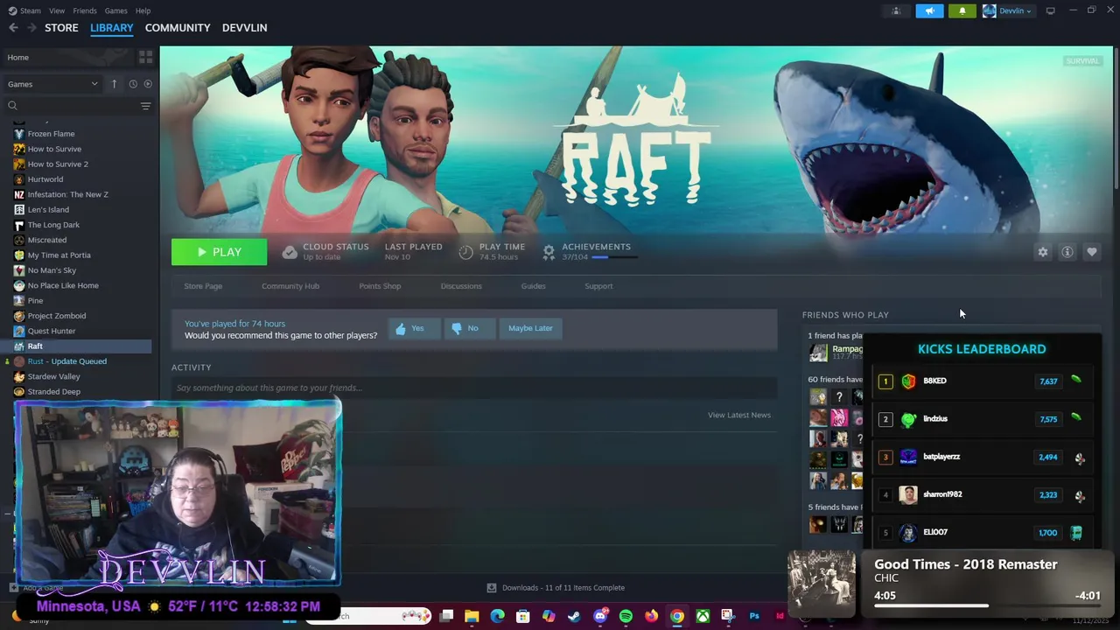Check the cloud status icon
This screenshot has height=630, width=1120.
(x=289, y=252)
